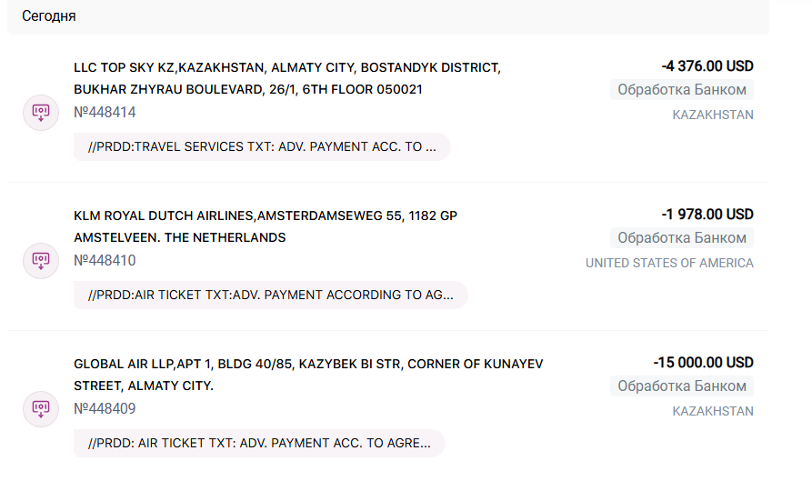Click status badge for -1 978.00 USD payment
812x501 pixels.
pyautogui.click(x=681, y=237)
